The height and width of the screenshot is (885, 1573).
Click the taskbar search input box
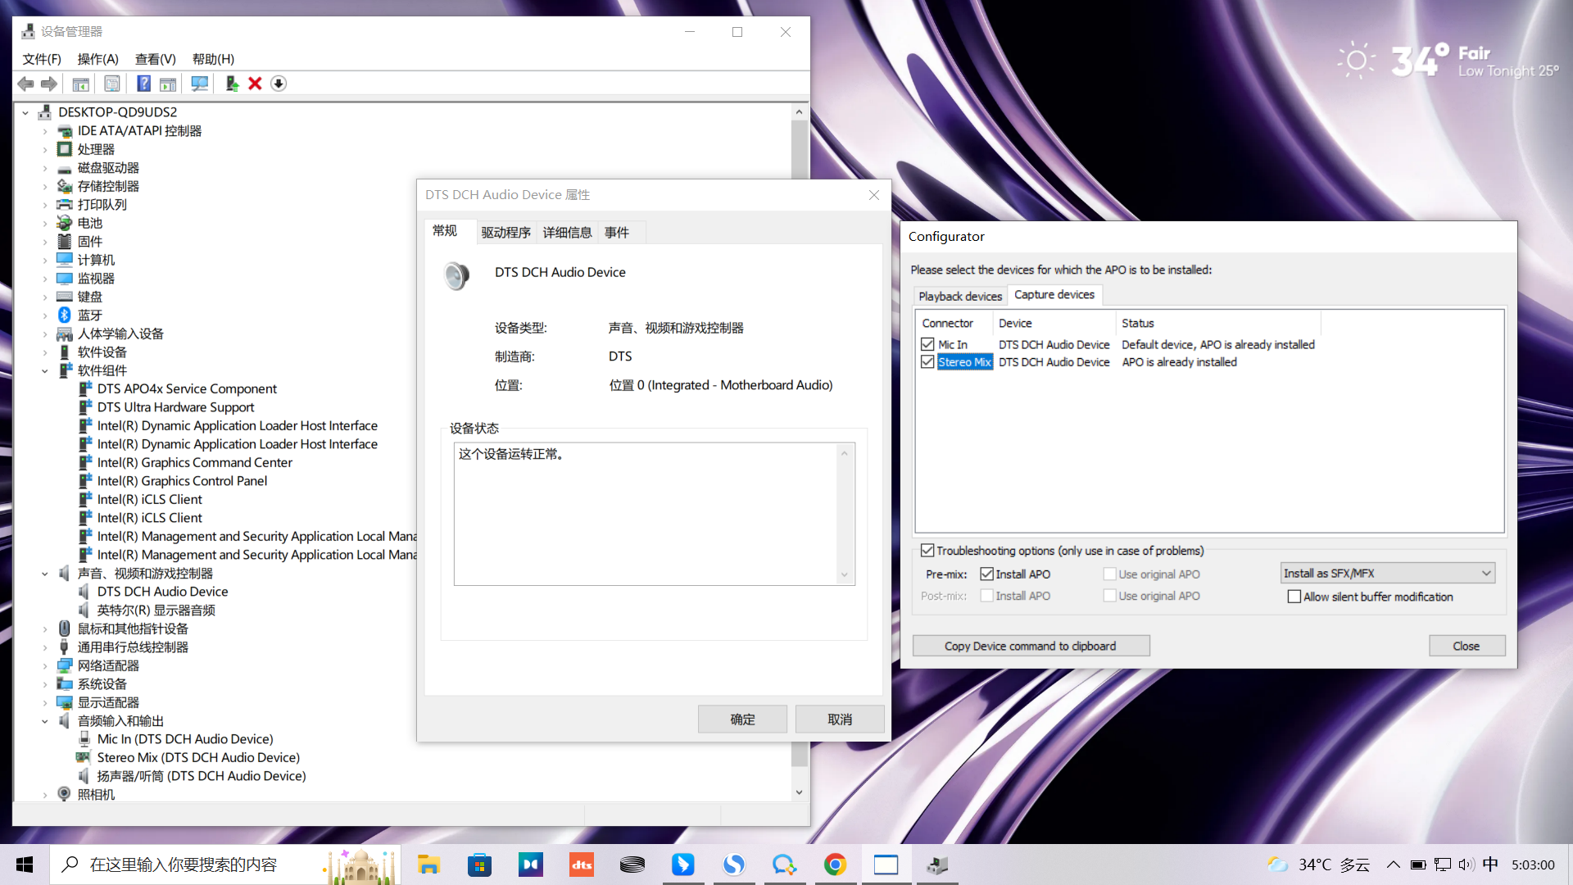225,865
